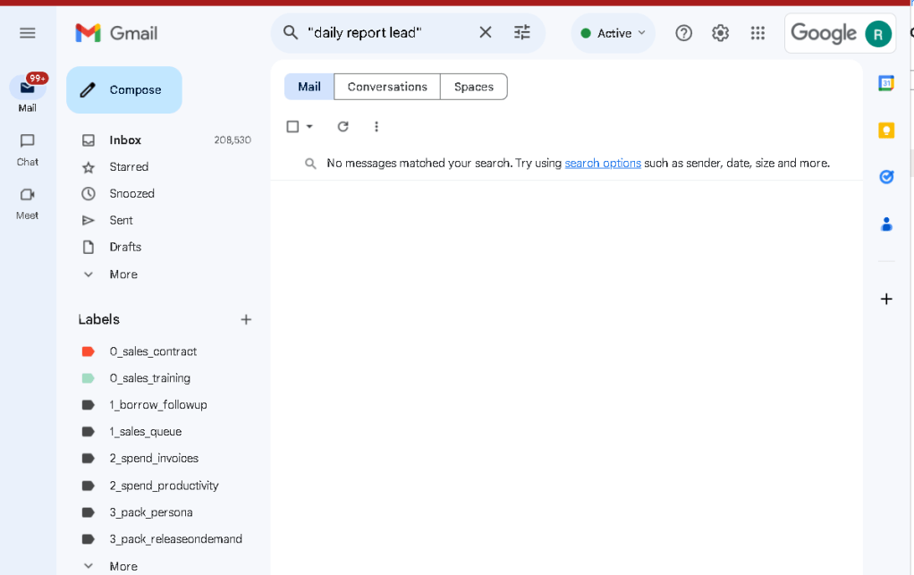Screen dimensions: 914x575
Task: Refresh the message list
Action: pos(343,126)
